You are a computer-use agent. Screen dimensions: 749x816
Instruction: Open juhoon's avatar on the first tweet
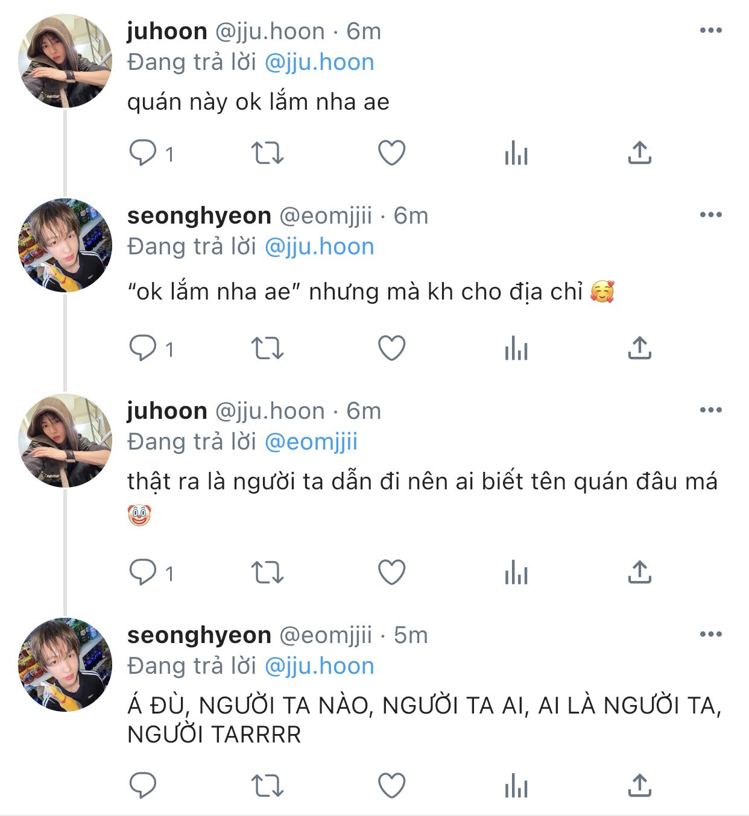[x=65, y=61]
